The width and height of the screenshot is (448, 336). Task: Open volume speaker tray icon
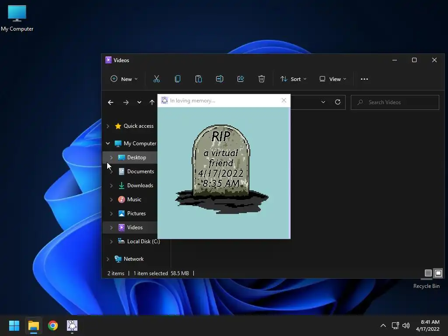coord(406,325)
